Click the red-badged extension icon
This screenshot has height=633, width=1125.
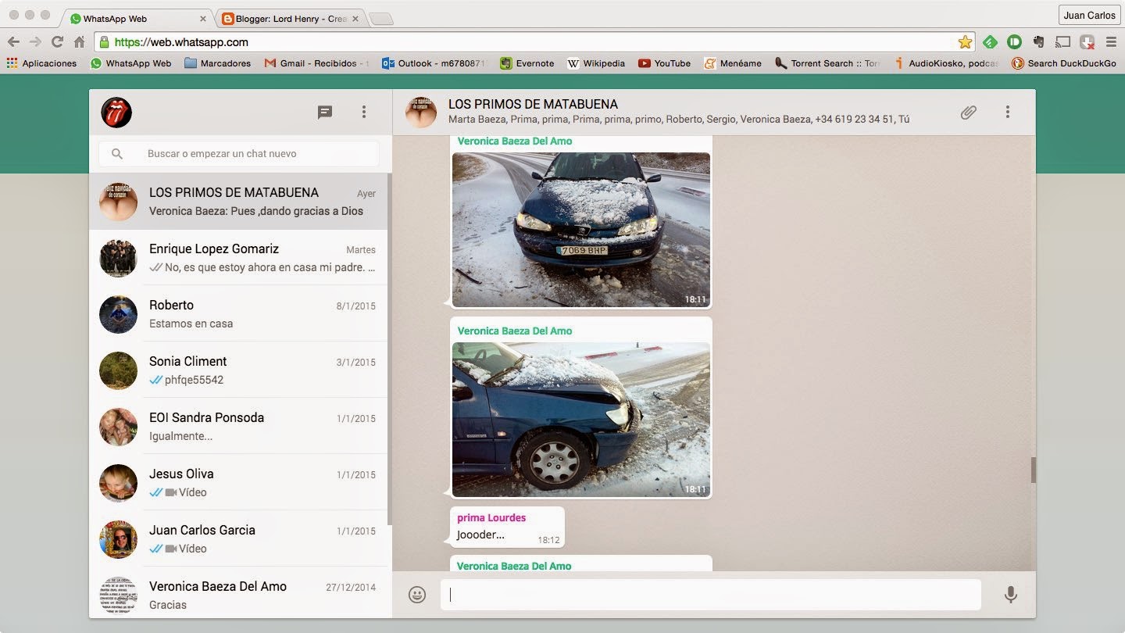tap(1087, 42)
